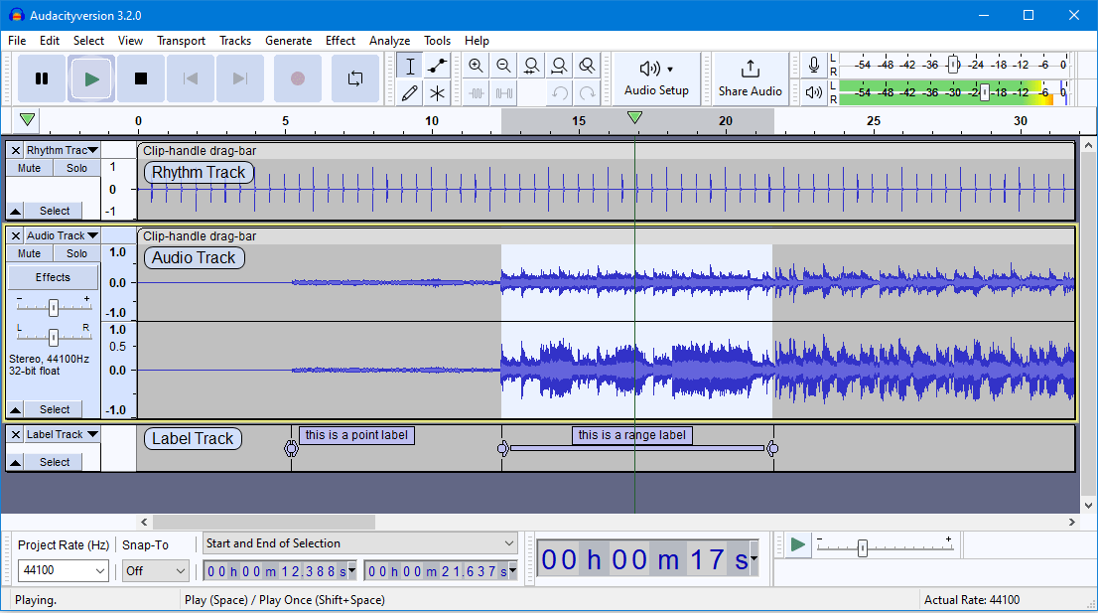Click the Trim Audio Outside Selection icon
This screenshot has width=1098, height=613.
[476, 92]
